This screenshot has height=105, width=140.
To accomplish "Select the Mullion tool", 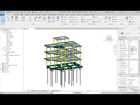I will click(58, 19).
